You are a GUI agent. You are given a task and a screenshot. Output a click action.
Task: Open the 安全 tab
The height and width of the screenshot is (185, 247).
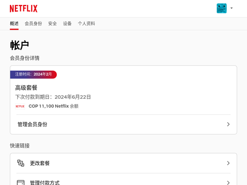(x=52, y=24)
